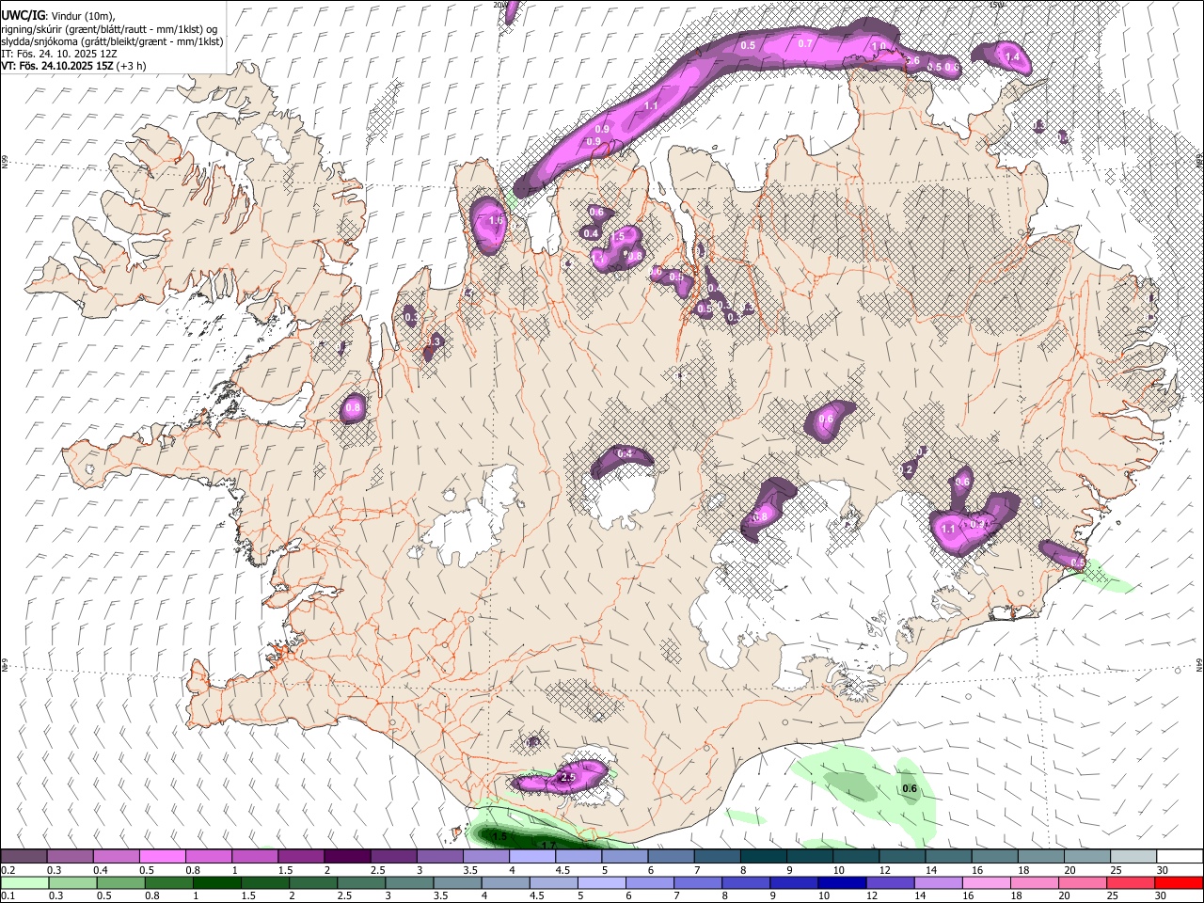Click the "20W" longitude label at top edge

[x=499, y=5]
